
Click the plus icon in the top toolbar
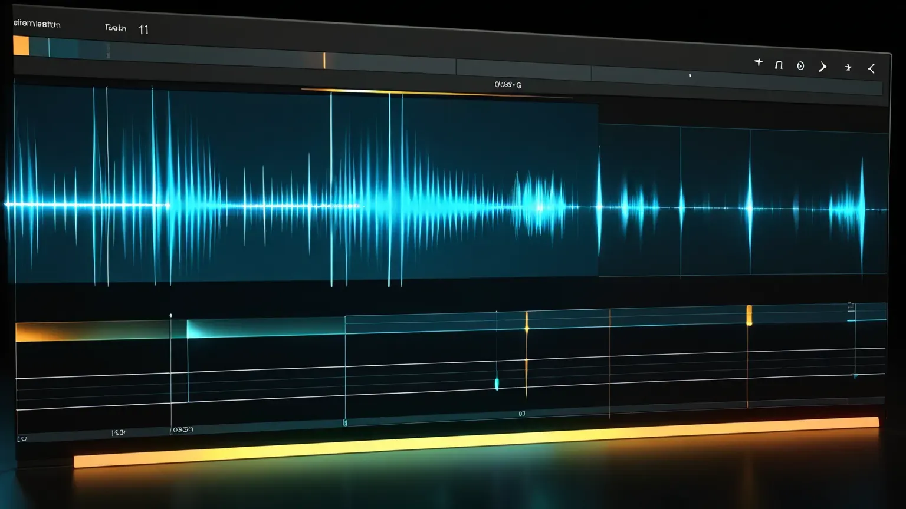coord(759,62)
